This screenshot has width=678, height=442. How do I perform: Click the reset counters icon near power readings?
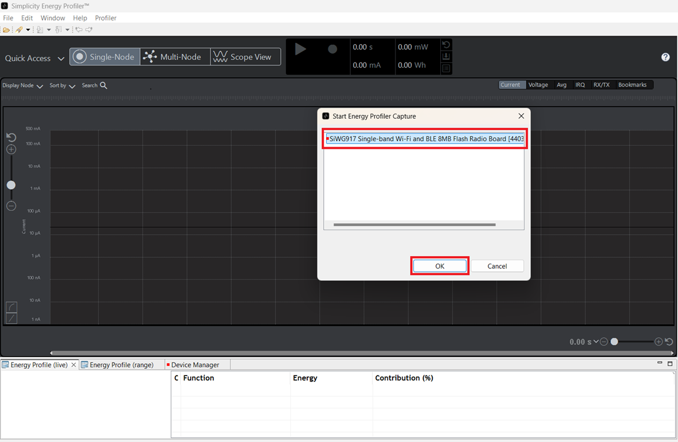[446, 44]
